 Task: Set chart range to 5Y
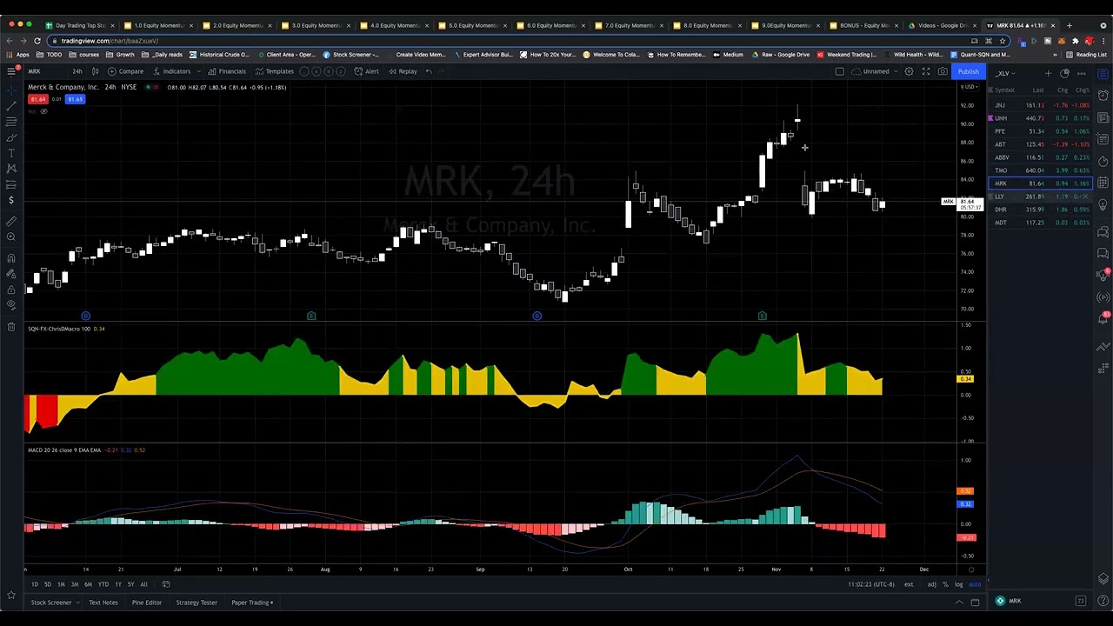tap(130, 584)
